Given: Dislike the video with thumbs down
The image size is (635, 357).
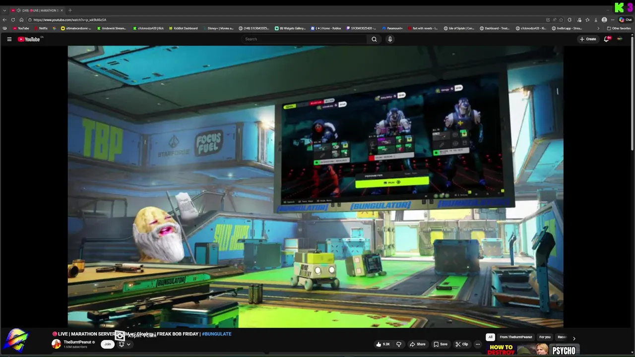Looking at the screenshot, I should (x=398, y=344).
